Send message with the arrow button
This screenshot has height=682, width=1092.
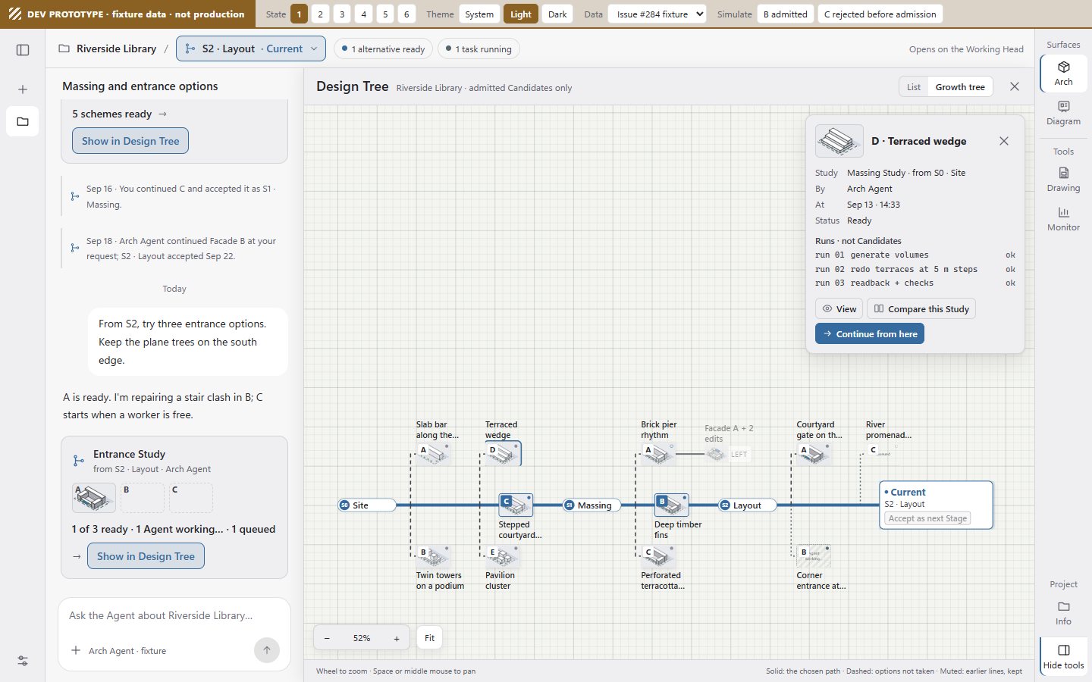266,649
